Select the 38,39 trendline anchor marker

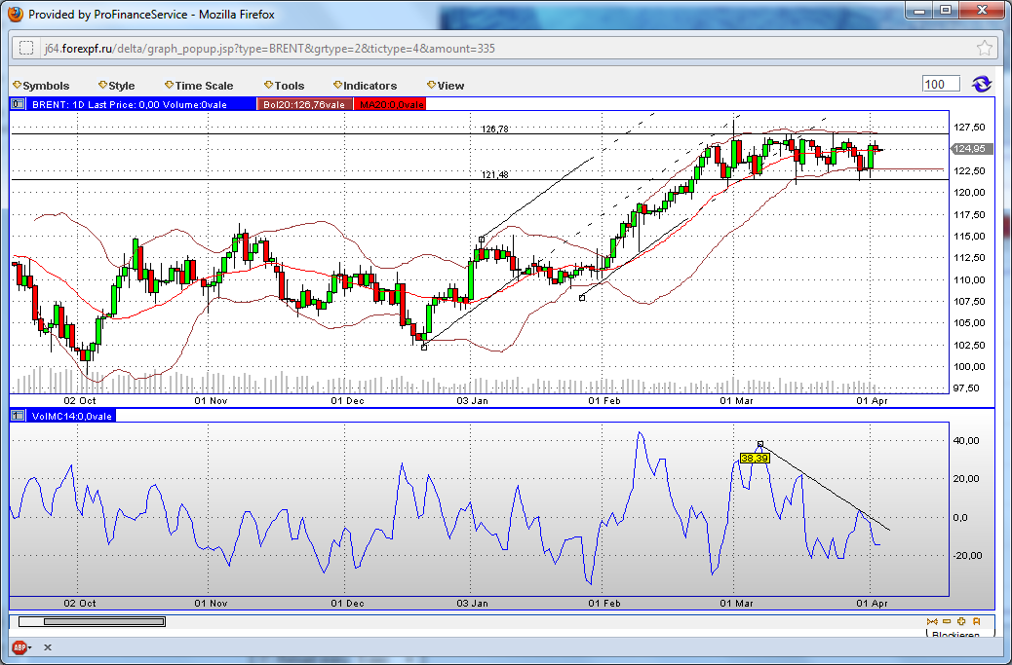(760, 444)
